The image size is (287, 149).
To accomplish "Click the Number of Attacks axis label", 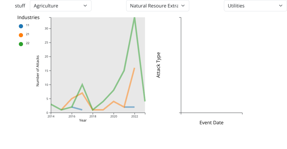I will click(38, 71).
